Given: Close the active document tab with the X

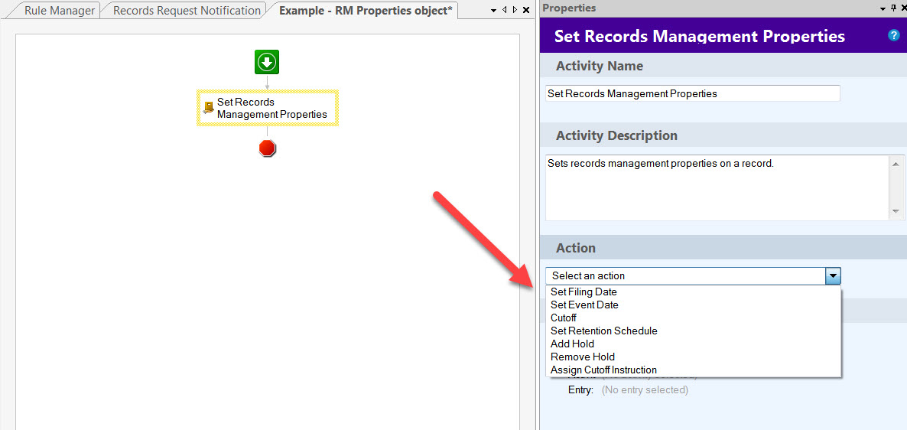Looking at the screenshot, I should click(525, 11).
